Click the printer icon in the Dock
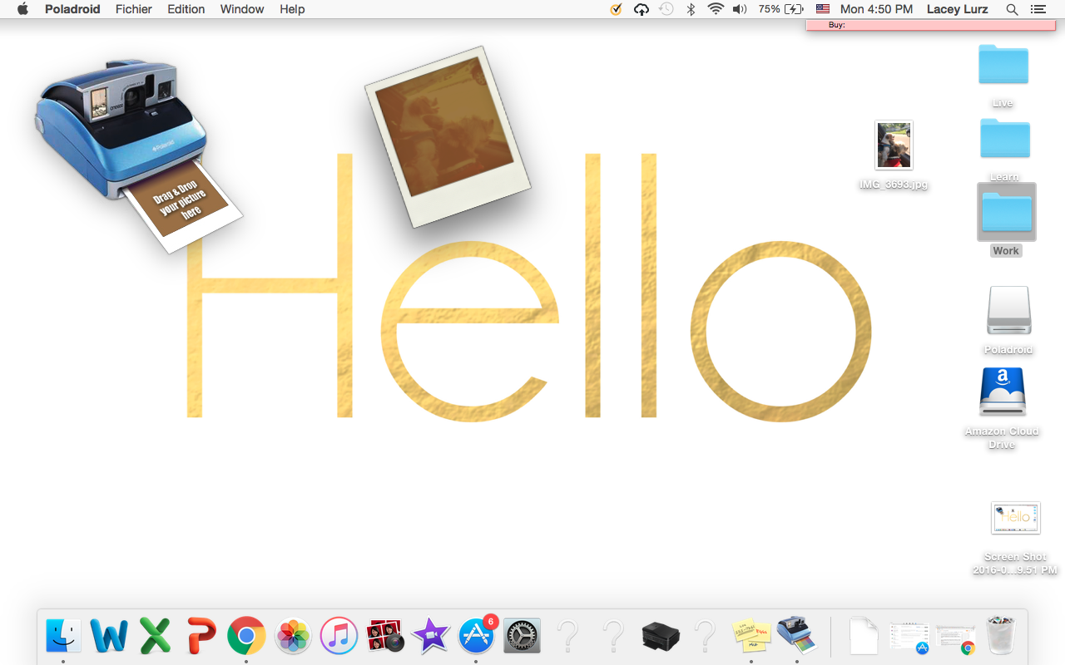 tap(661, 636)
